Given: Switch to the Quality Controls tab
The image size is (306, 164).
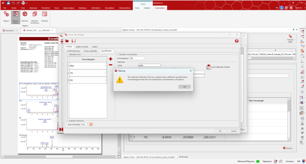Looking at the screenshot, I should [82, 47].
